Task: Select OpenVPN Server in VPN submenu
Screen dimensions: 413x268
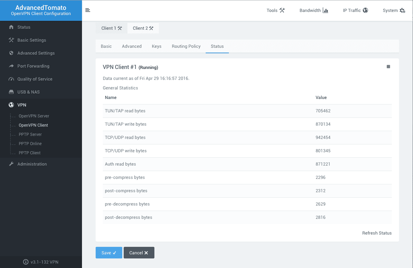Action: pos(34,116)
